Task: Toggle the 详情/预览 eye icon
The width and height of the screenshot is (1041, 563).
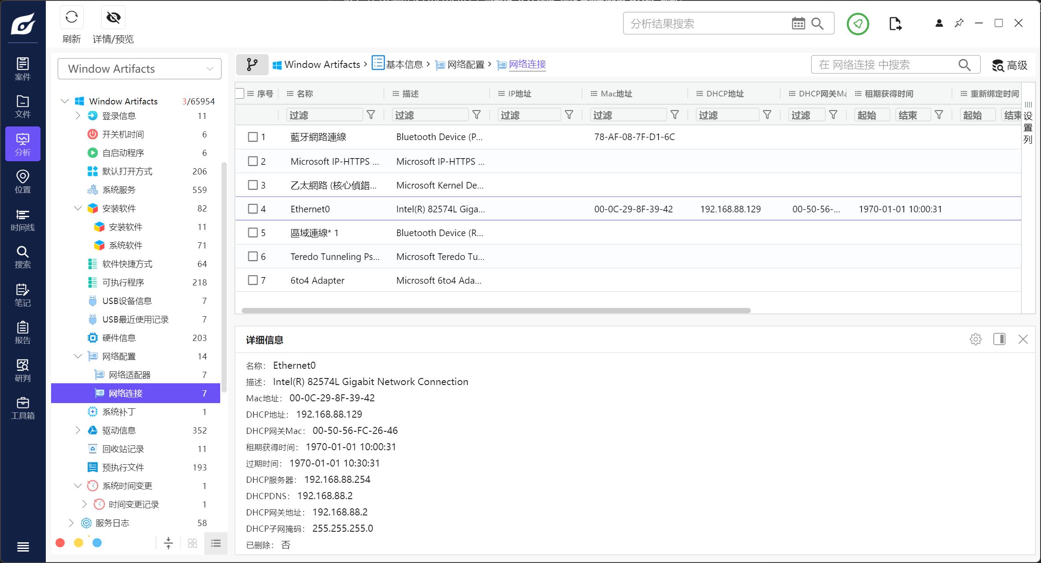Action: click(x=113, y=18)
